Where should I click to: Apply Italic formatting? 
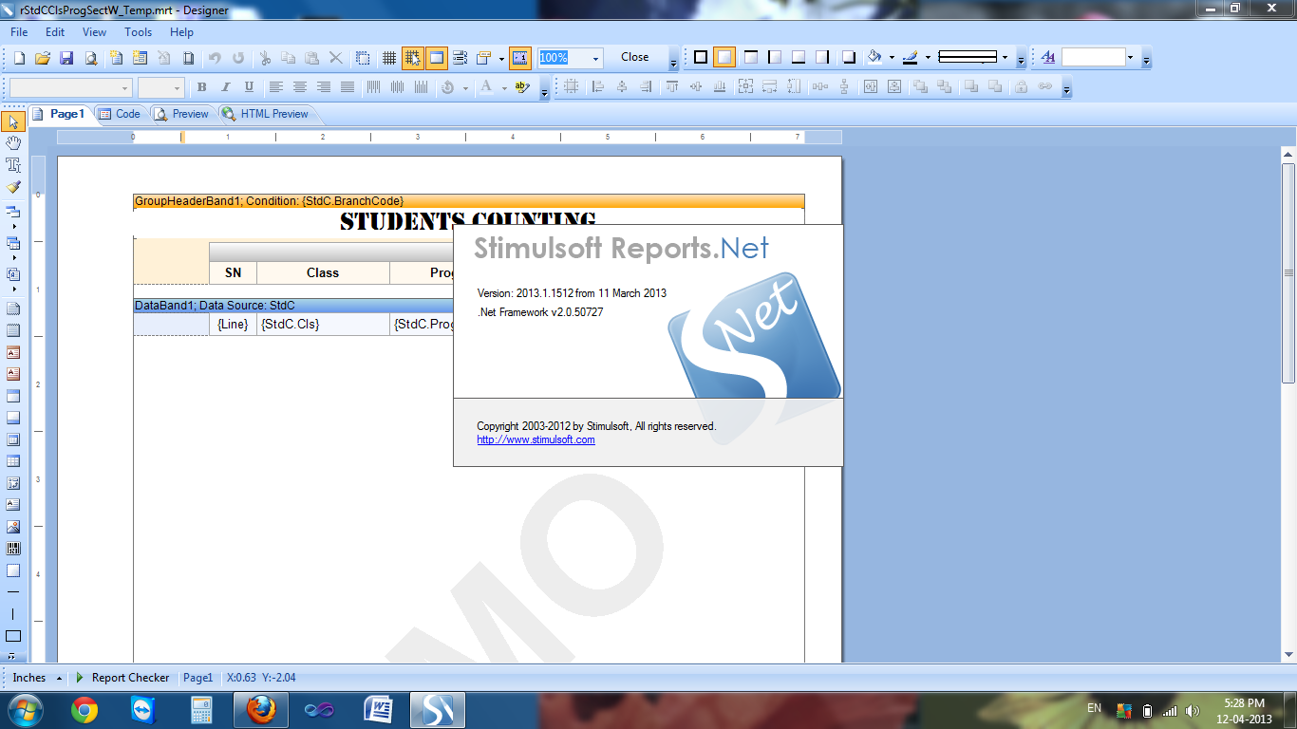click(x=225, y=87)
